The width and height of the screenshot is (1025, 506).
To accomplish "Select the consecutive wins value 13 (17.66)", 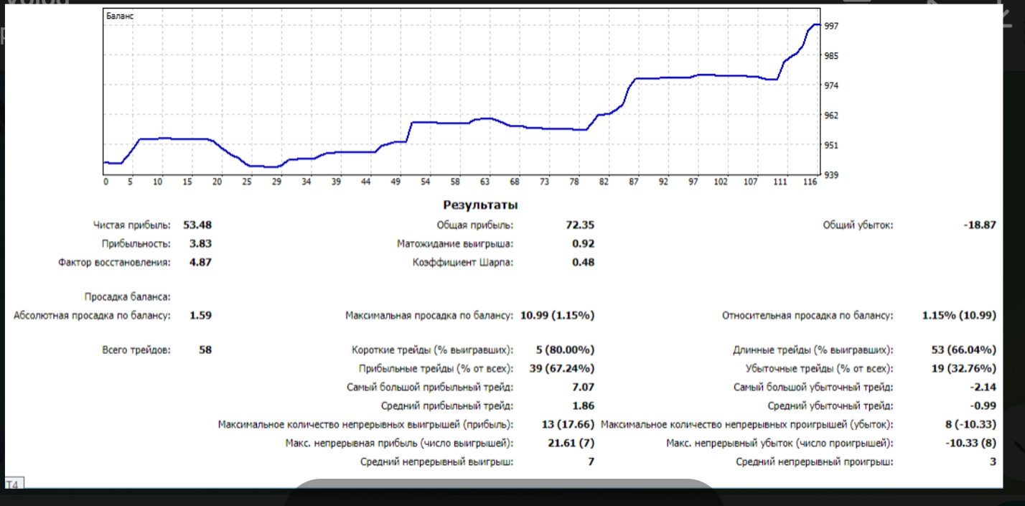I will point(568,425).
